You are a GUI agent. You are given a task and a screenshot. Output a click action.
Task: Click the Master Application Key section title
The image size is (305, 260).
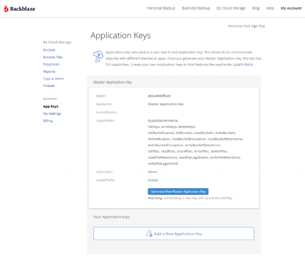(112, 82)
